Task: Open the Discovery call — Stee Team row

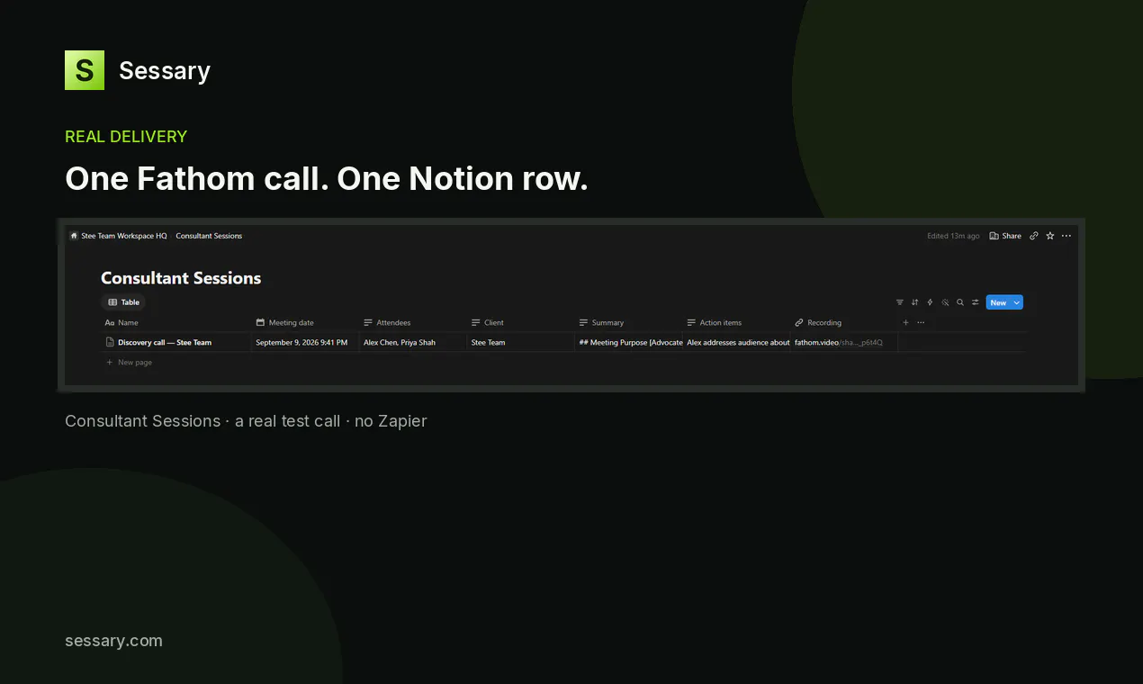Action: (165, 342)
